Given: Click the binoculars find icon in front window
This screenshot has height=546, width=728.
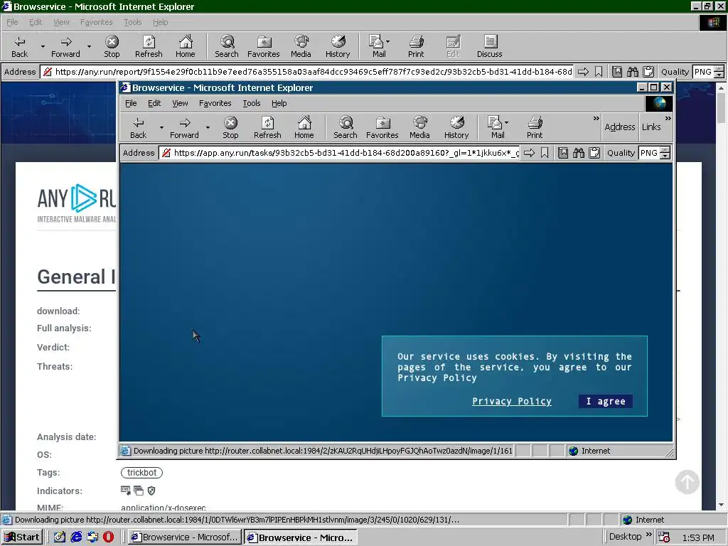Looking at the screenshot, I should coord(579,153).
